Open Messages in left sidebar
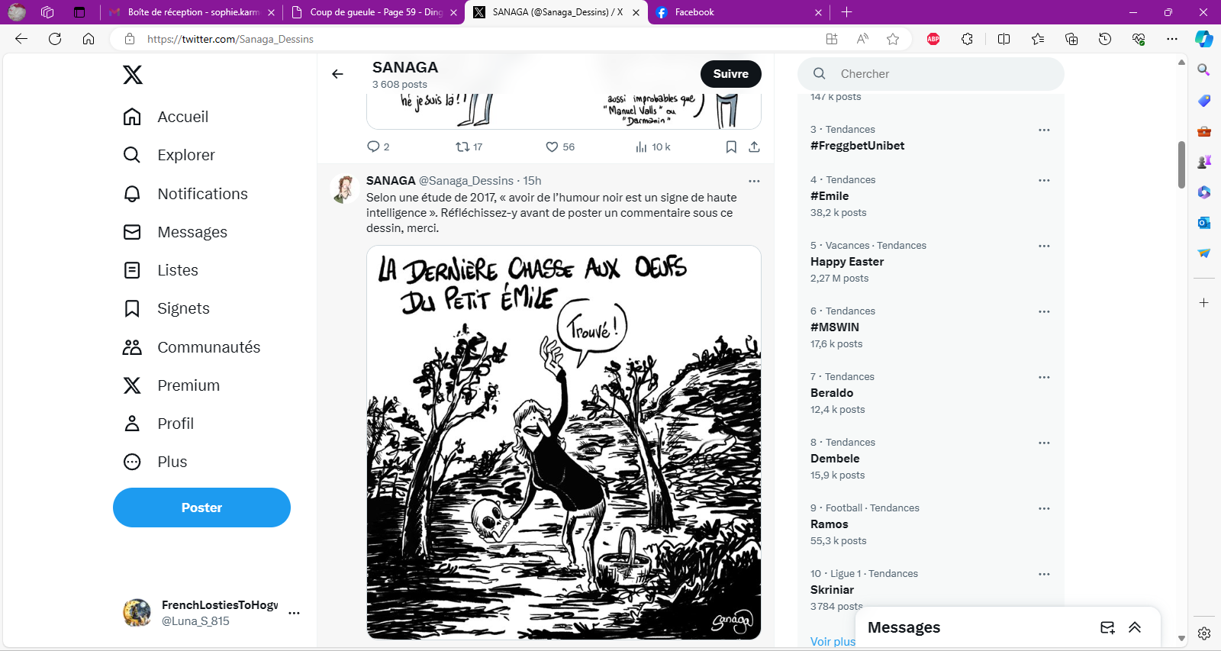Viewport: 1221px width, 651px height. 175,232
